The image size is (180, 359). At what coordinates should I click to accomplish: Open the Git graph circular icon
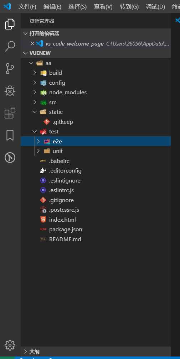point(10,158)
